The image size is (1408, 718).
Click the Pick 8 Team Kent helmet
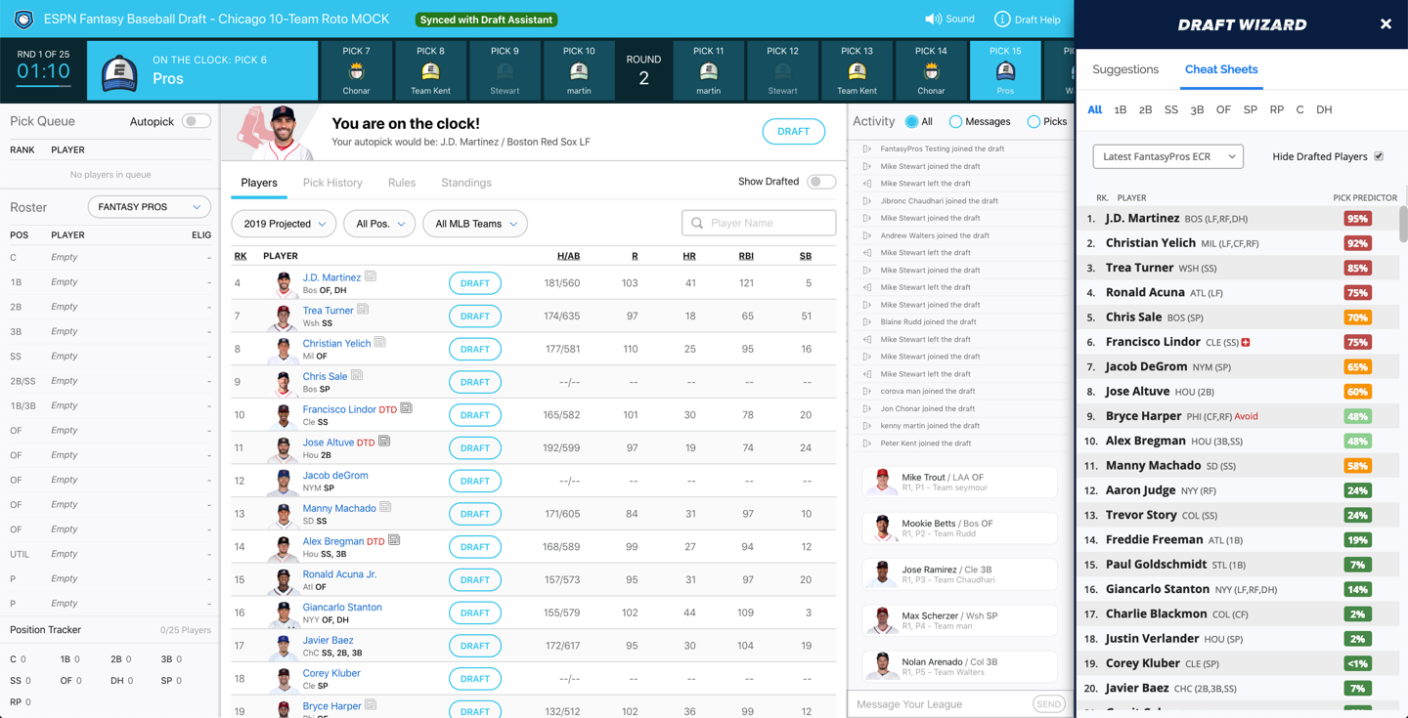[430, 71]
